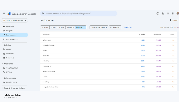
Task: Sort by Impressions column header
Action: coord(157,34)
